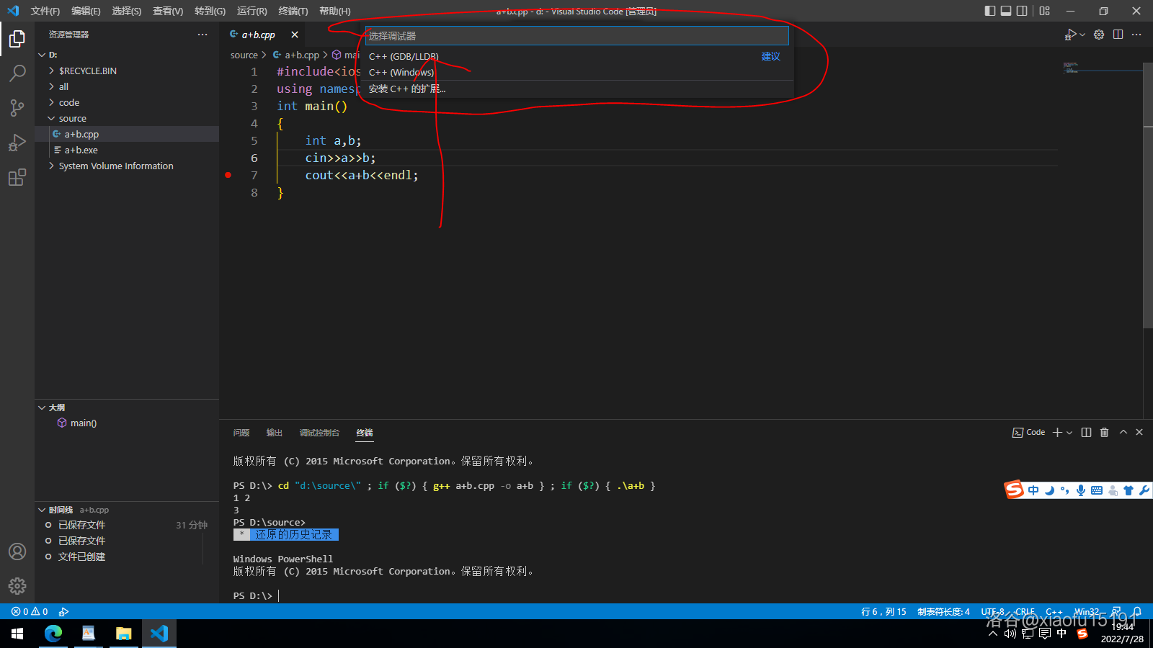Viewport: 1153px width, 648px height.
Task: Focus the select debugger input field
Action: [x=577, y=35]
